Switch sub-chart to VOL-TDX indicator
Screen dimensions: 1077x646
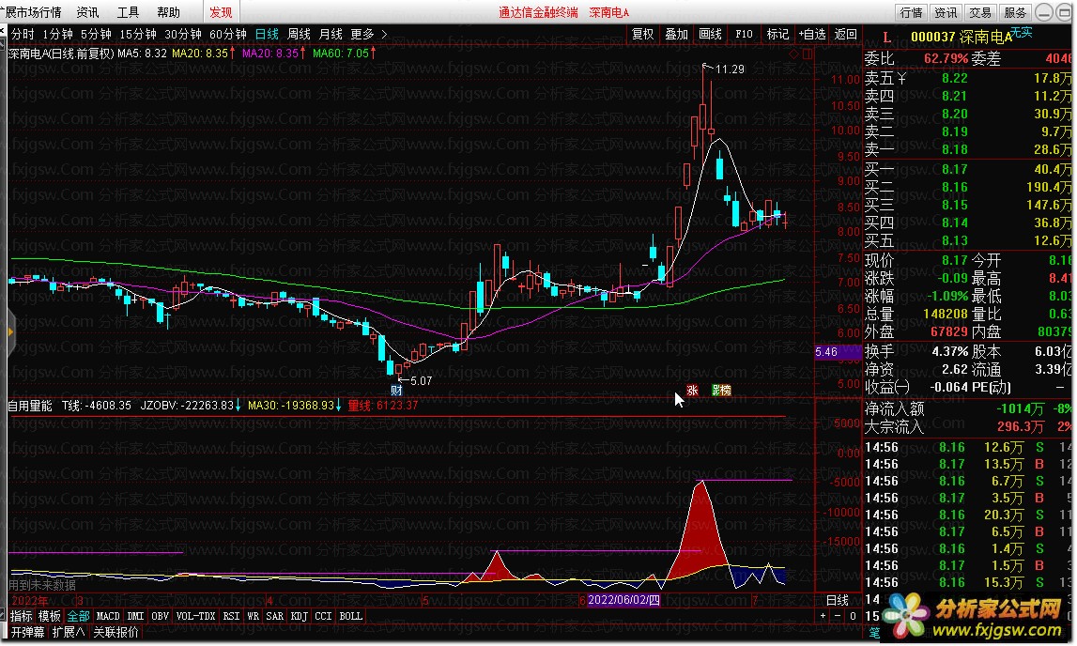(x=195, y=616)
